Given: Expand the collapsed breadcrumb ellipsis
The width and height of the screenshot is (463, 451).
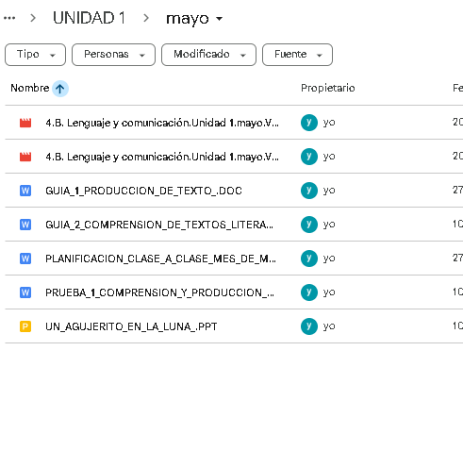Looking at the screenshot, I should click(x=9, y=18).
